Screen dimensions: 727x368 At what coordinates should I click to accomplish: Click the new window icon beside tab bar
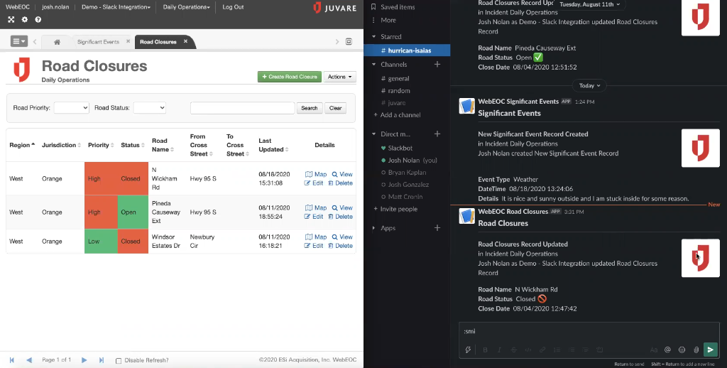(349, 42)
